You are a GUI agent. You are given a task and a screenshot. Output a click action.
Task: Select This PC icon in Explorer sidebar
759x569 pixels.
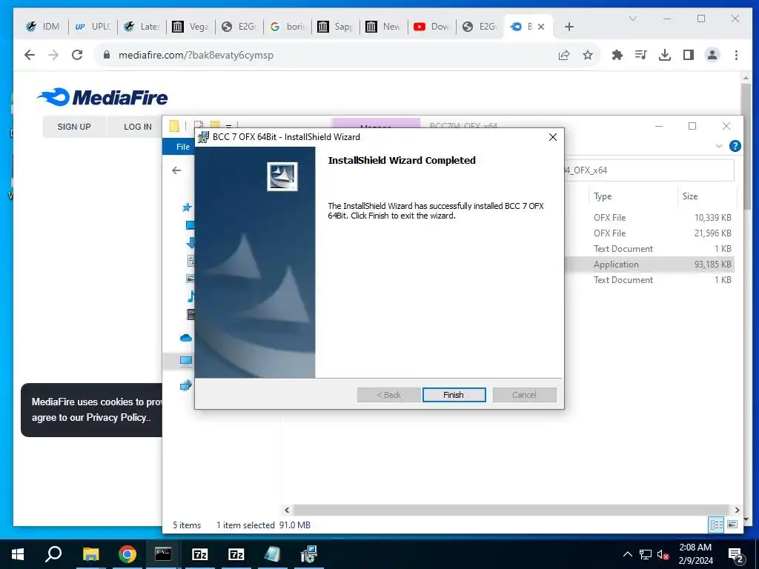click(x=186, y=361)
